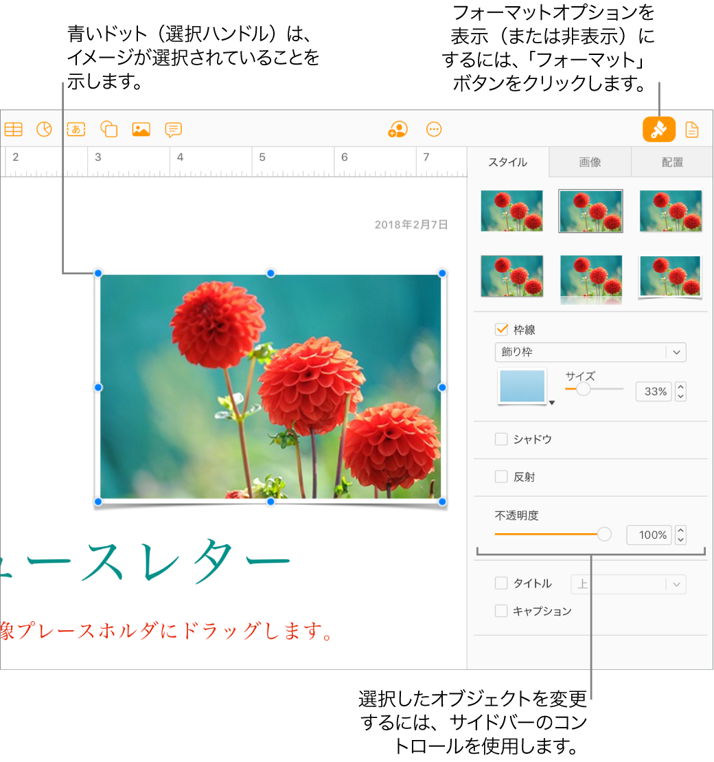The width and height of the screenshot is (714, 762).
Task: Select the dahlia flower image
Action: coord(270,387)
